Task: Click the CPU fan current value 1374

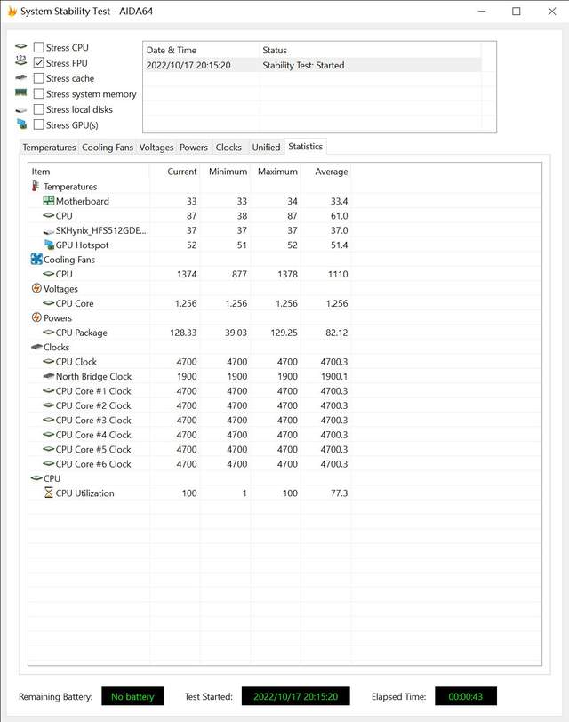Action: 187,274
